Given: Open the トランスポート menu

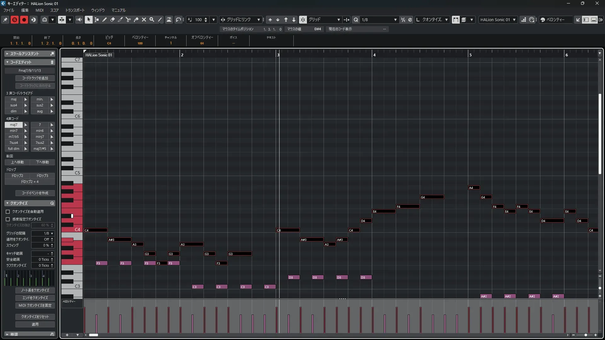Looking at the screenshot, I should point(75,10).
